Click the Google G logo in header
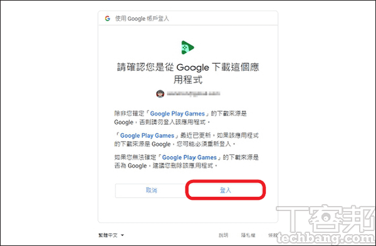 pyautogui.click(x=107, y=18)
